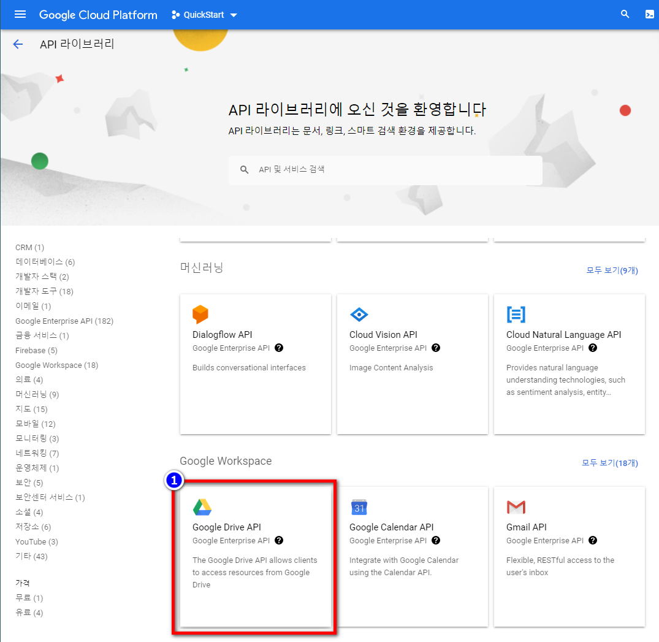Select 소셜 (4) filter
The image size is (659, 642).
tap(29, 512)
